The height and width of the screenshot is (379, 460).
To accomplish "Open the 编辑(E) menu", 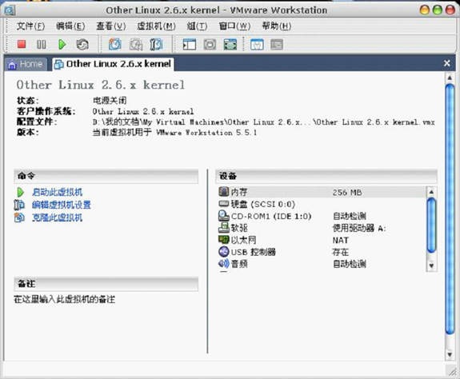I will coord(70,26).
